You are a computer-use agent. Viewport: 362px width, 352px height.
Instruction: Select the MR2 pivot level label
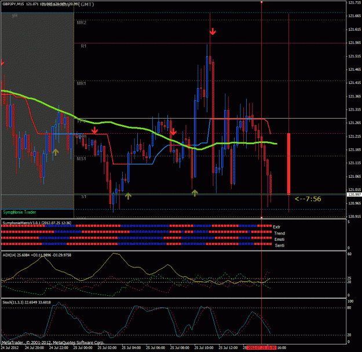pos(82,23)
